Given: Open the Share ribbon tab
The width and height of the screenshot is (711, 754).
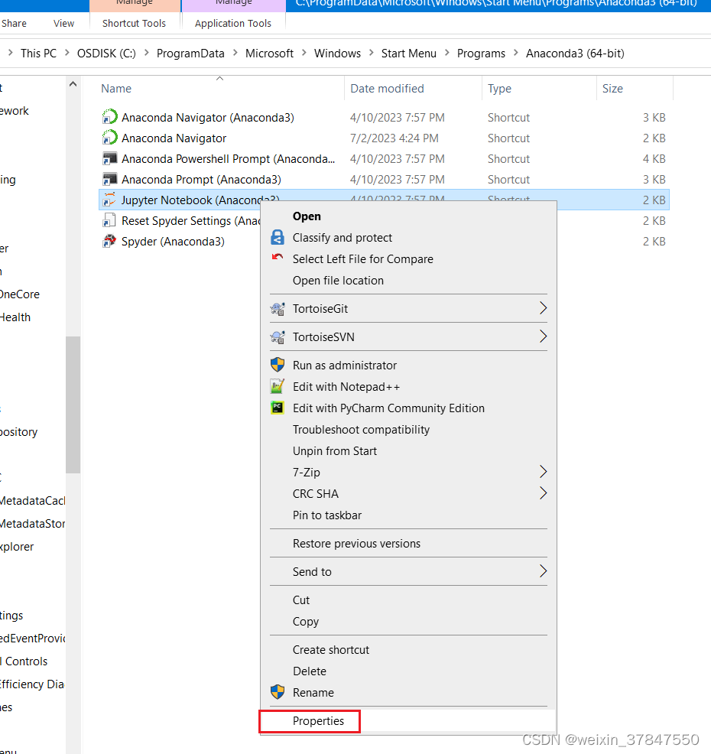Looking at the screenshot, I should 14,23.
